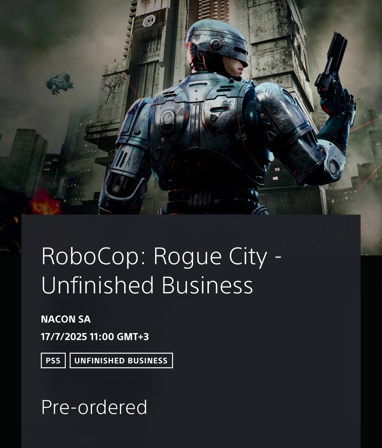
Task: Click the Unfinished Business heading line
Action: pyautogui.click(x=147, y=285)
